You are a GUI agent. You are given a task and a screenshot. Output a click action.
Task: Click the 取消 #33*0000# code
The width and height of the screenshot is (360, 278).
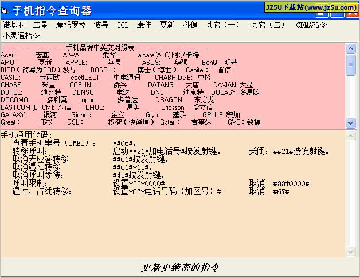[x=279, y=183]
